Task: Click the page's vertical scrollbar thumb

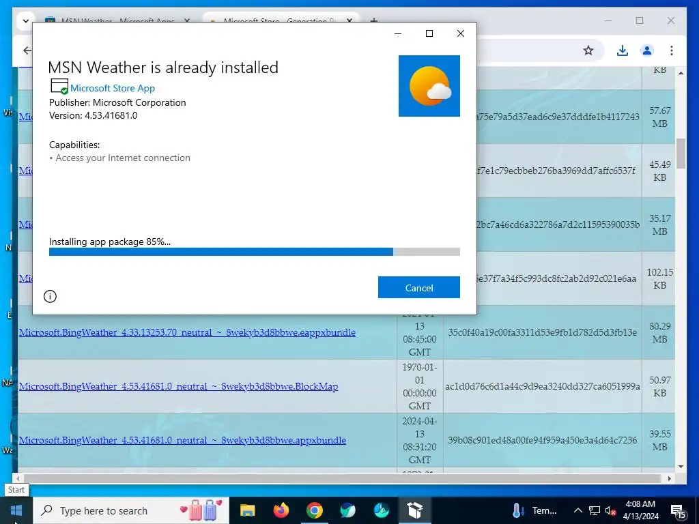Action: (x=681, y=154)
